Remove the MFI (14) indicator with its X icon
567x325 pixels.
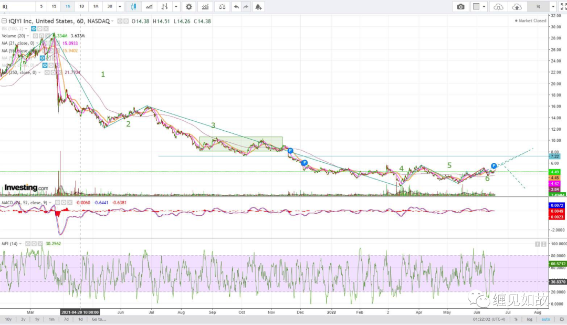40,244
